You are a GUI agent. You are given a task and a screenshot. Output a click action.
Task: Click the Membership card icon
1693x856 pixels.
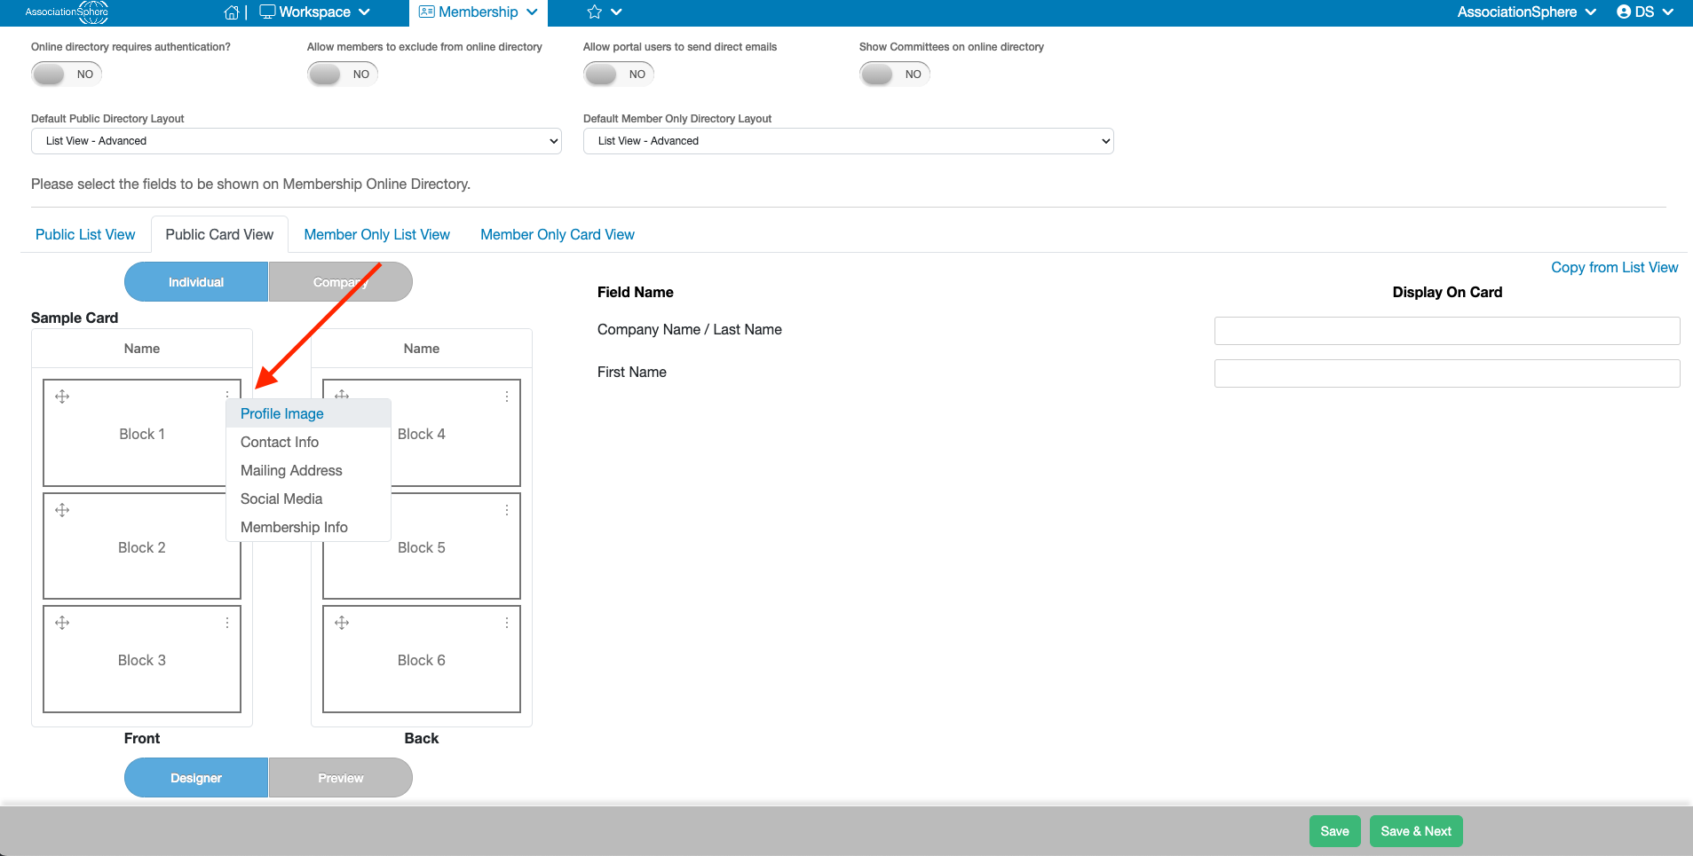(x=426, y=12)
